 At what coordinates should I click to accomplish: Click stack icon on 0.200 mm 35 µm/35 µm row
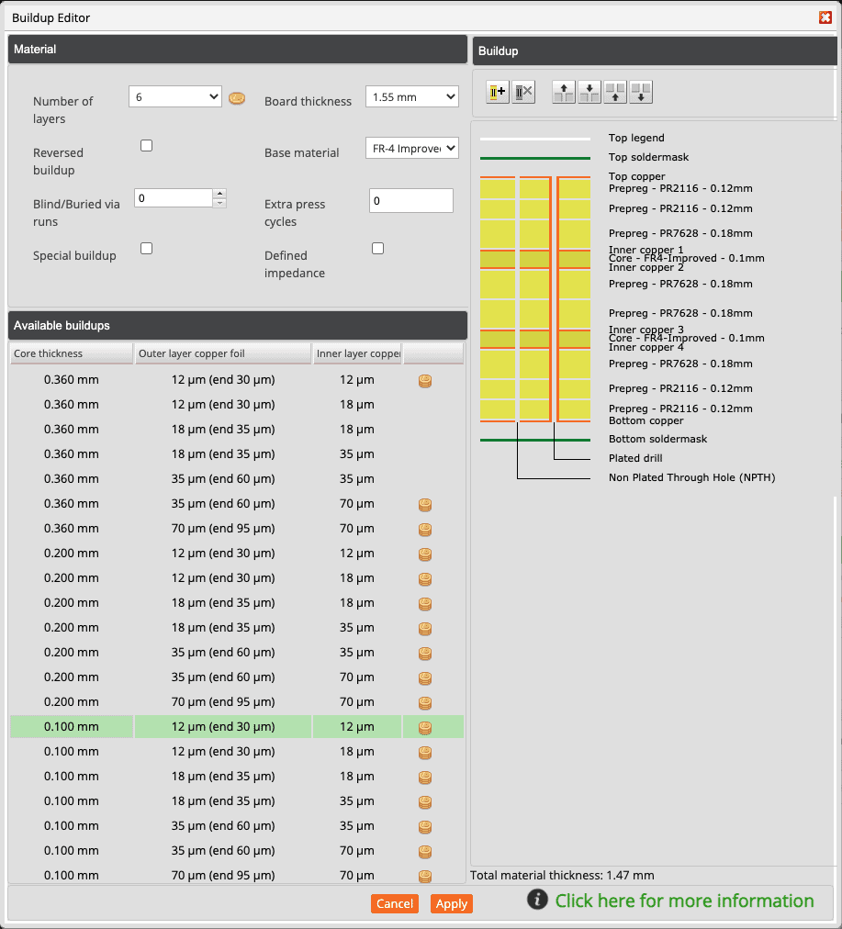pos(425,654)
